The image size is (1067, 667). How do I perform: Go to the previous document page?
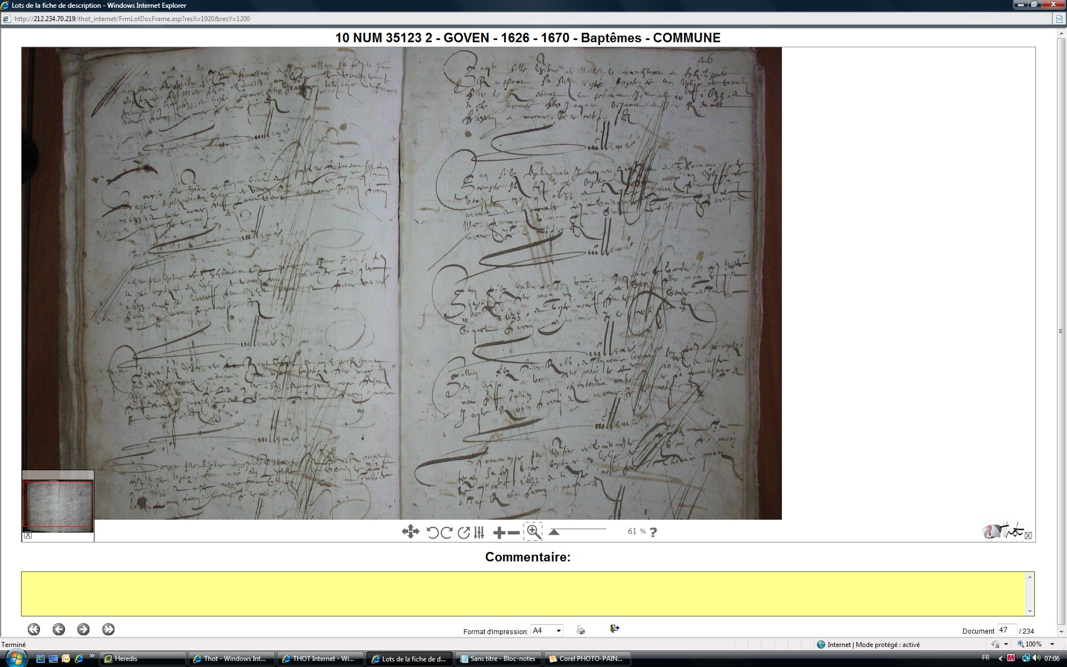click(x=59, y=629)
